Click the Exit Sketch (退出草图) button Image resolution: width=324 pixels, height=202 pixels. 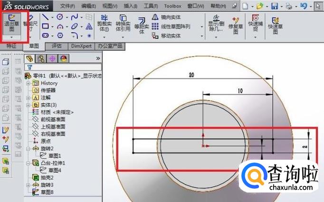(x=10, y=22)
